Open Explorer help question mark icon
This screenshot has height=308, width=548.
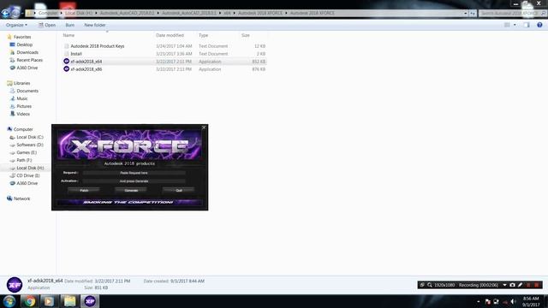tap(539, 25)
